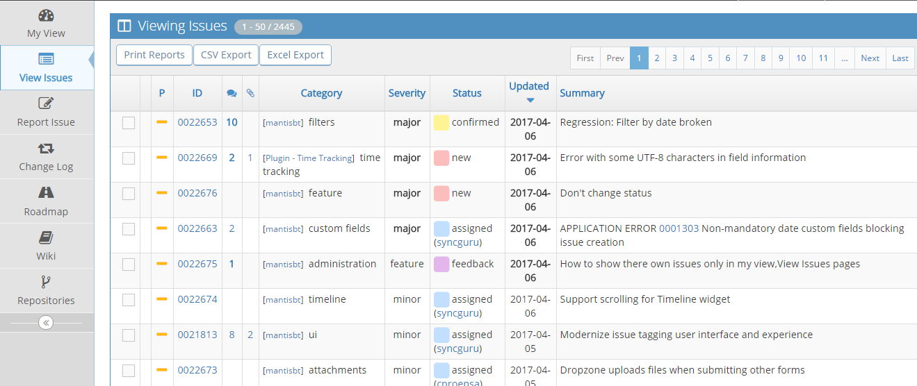Image resolution: width=917 pixels, height=386 pixels.
Task: Tick the checkbox for issue 0022669
Action: [x=129, y=158]
